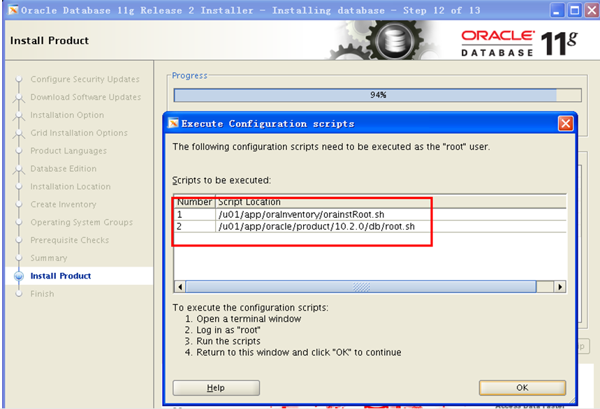
Task: Close the Execute Configuration scripts dialog
Action: pos(566,124)
